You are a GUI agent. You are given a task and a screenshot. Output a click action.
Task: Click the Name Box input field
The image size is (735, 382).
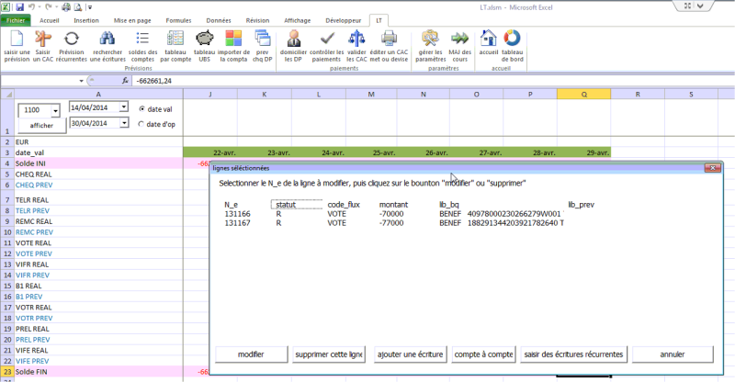tap(39, 81)
